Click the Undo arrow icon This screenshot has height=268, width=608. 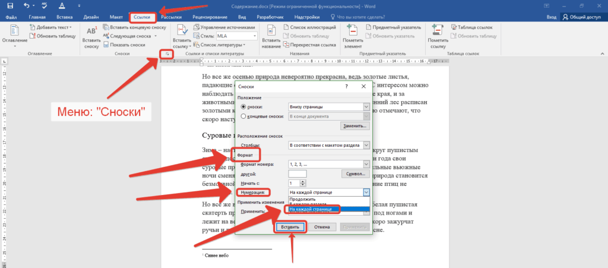(27, 5)
